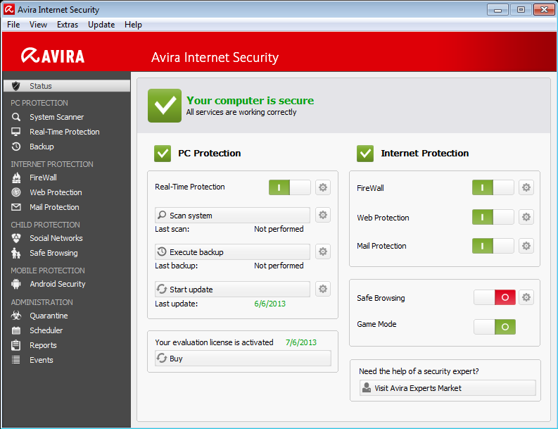558x429 pixels.
Task: Toggle the Game Mode switch
Action: (x=494, y=327)
